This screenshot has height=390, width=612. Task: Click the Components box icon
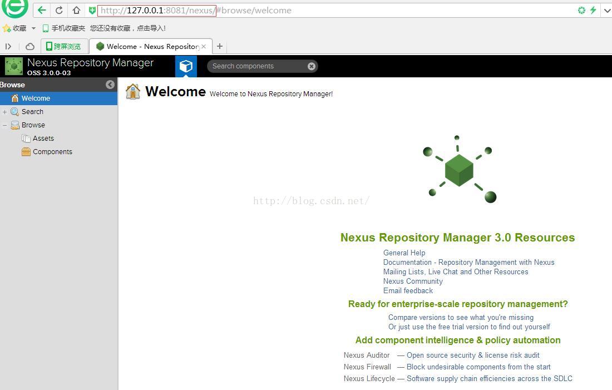[26, 151]
